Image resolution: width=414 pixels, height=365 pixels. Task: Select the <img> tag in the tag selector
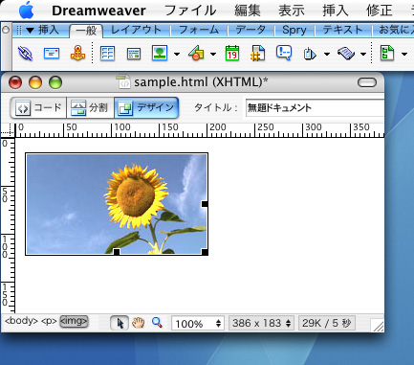[x=74, y=321]
